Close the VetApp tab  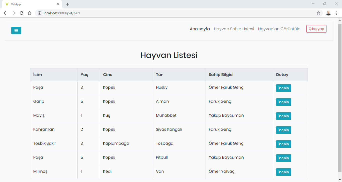(58, 4)
